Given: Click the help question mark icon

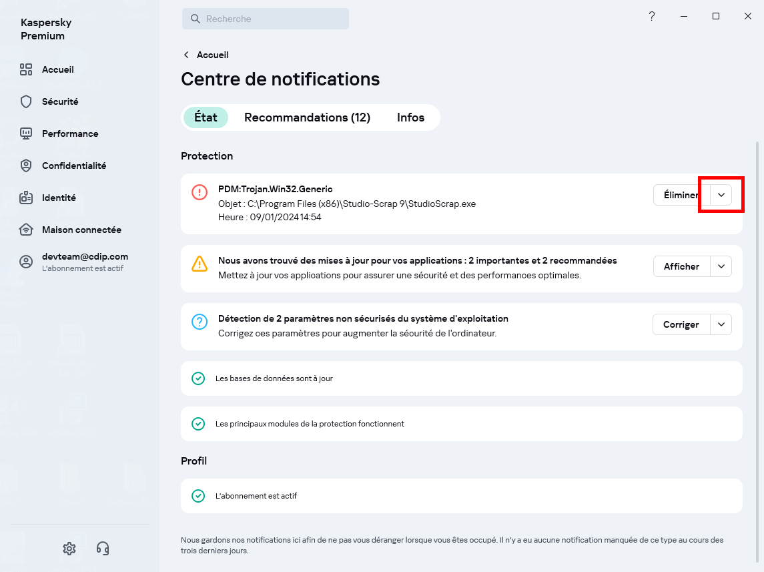Looking at the screenshot, I should point(652,17).
